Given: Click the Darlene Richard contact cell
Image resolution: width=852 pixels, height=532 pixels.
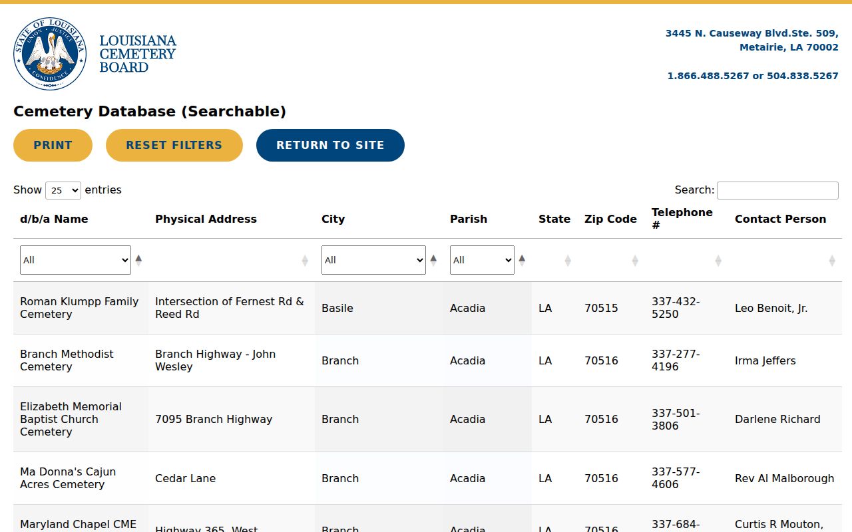Looking at the screenshot, I should pos(785,419).
